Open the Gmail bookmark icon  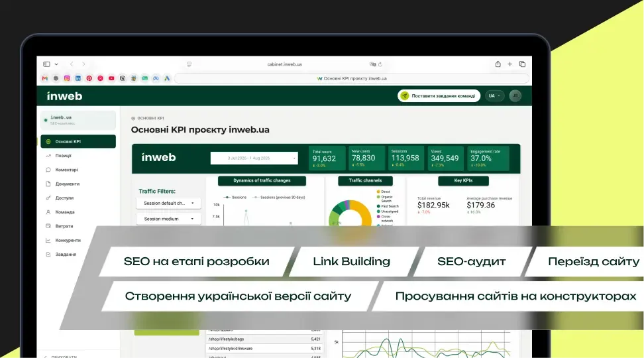[45, 78]
